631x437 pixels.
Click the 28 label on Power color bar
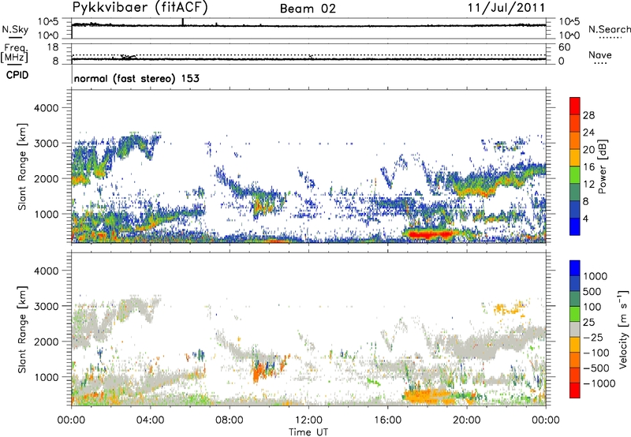pyautogui.click(x=588, y=115)
